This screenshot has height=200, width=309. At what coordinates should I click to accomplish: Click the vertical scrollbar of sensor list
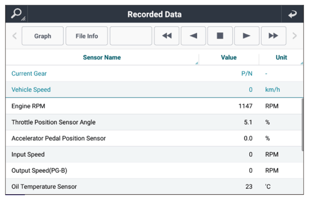(303, 125)
